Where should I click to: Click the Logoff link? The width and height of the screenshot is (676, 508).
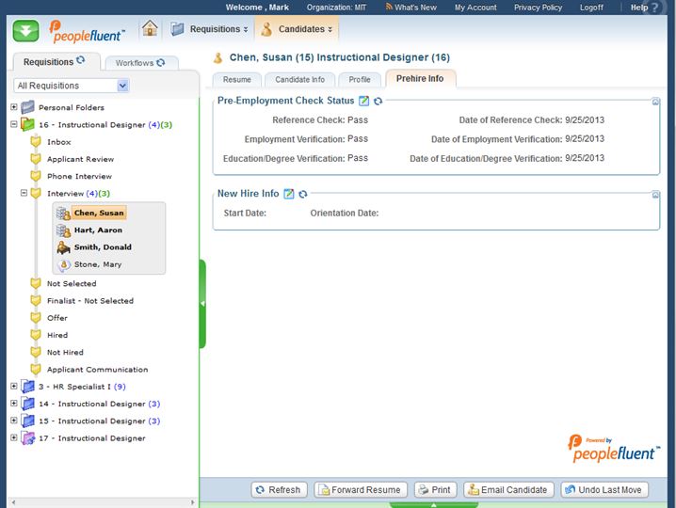click(591, 8)
